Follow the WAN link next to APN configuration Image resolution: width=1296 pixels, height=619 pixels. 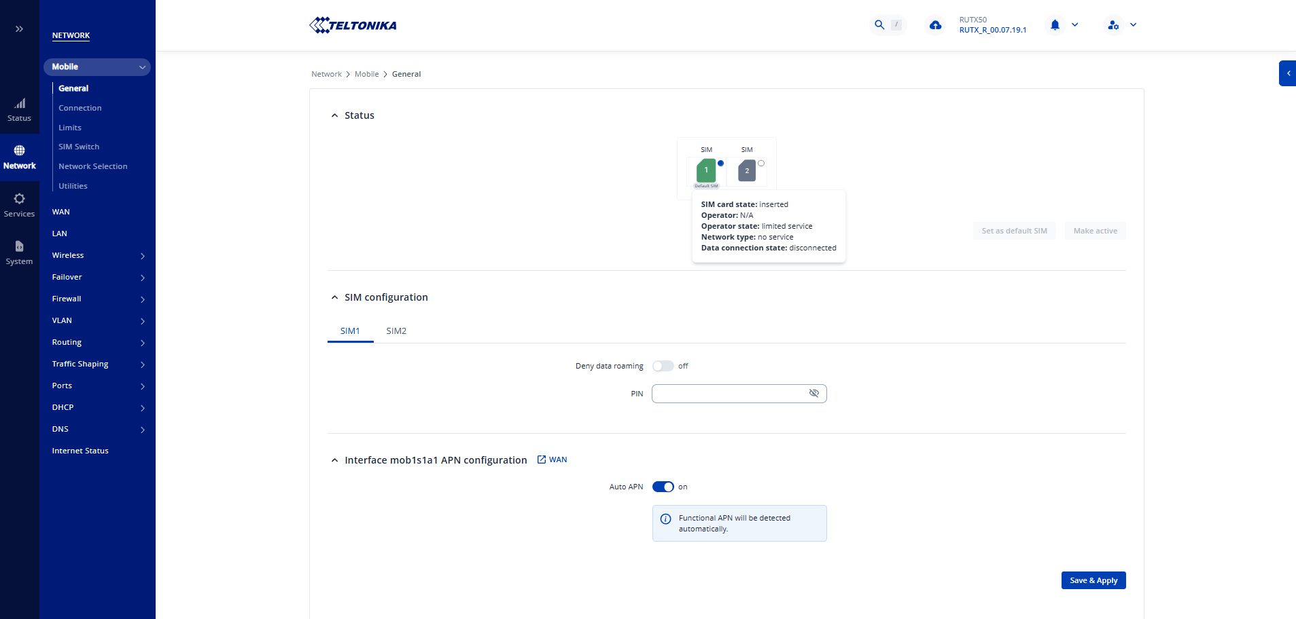click(x=552, y=459)
